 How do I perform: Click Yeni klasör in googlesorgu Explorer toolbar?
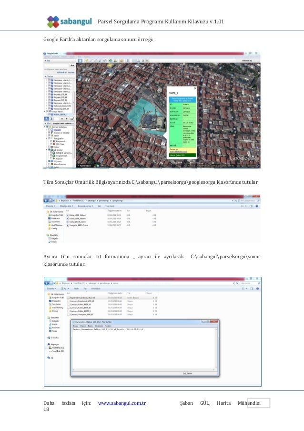point(110,206)
